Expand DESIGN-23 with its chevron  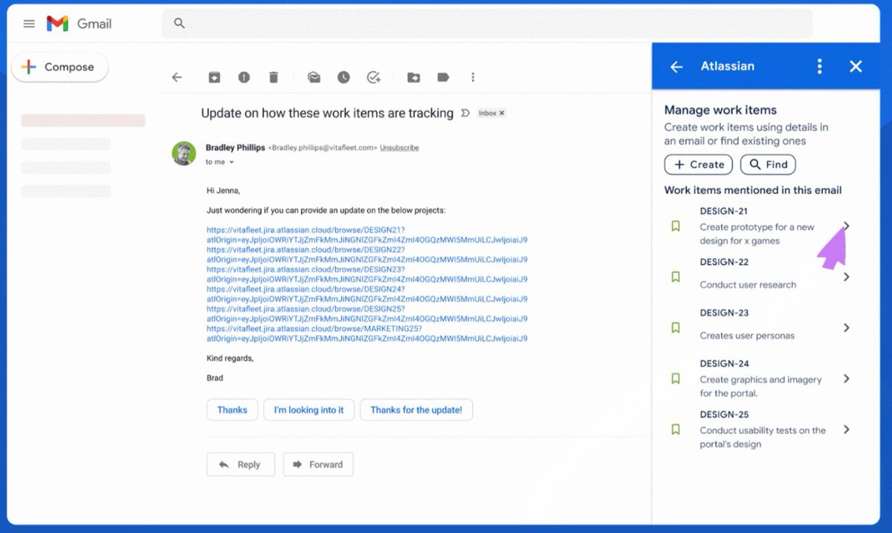point(847,327)
